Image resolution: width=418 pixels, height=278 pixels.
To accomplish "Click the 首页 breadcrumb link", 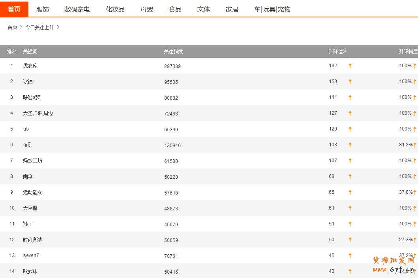I will [x=12, y=27].
